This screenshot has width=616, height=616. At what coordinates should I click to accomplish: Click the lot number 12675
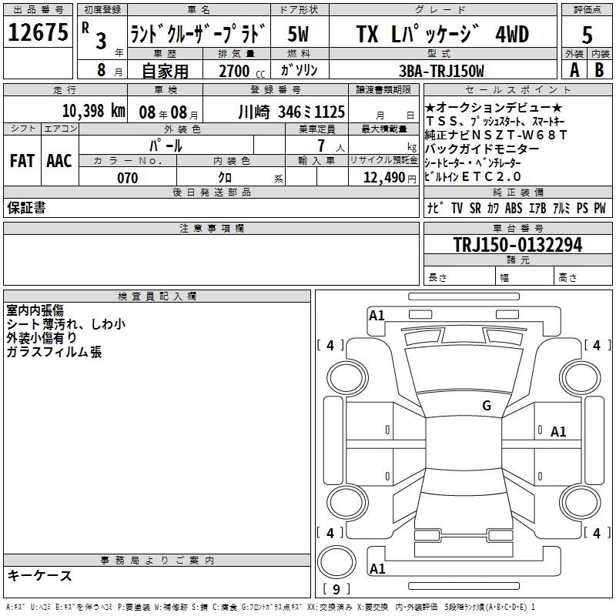coord(38,33)
